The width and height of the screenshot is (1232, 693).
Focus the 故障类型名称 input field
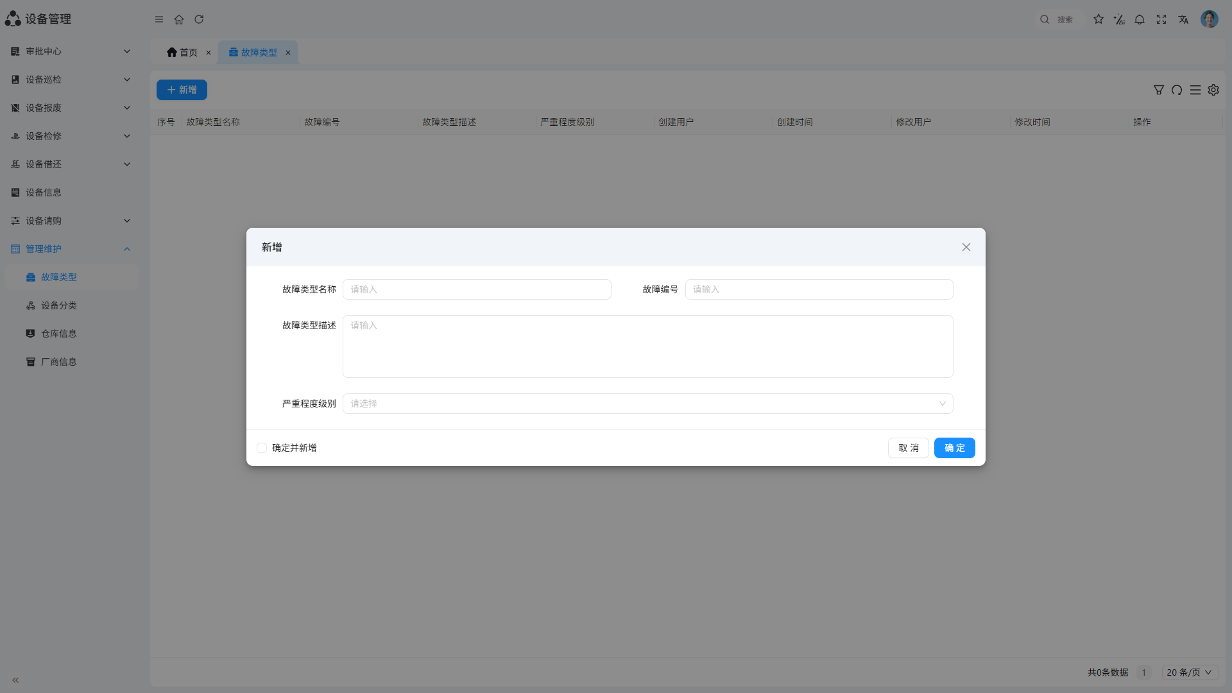point(477,289)
